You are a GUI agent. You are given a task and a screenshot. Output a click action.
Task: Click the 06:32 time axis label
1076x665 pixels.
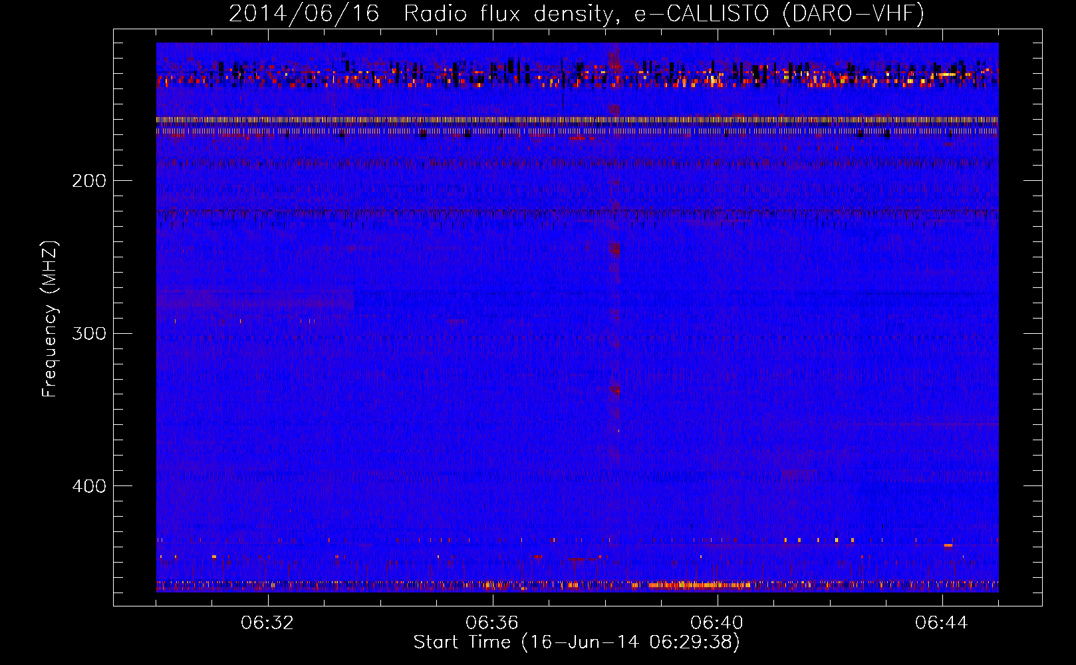pos(267,623)
